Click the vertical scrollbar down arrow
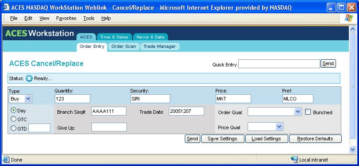359x166 pixels. coord(352,149)
